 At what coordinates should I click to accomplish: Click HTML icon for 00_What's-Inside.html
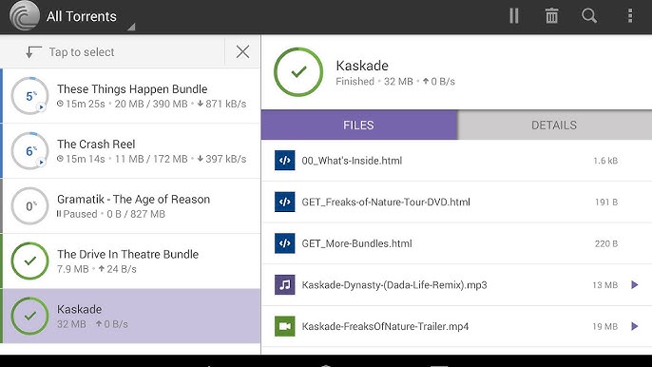click(x=285, y=160)
